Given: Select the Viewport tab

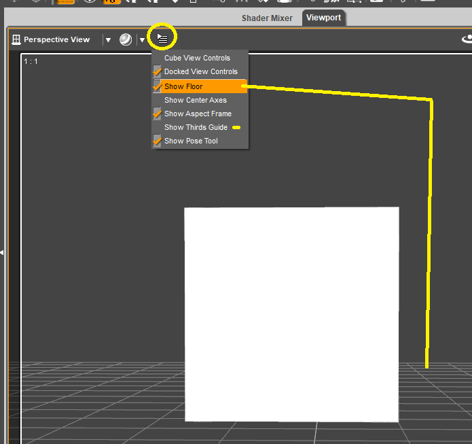Looking at the screenshot, I should pyautogui.click(x=323, y=18).
